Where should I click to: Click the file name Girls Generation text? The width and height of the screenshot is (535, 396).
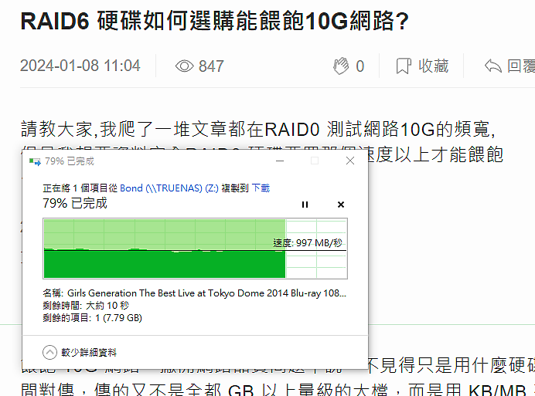[x=206, y=293]
